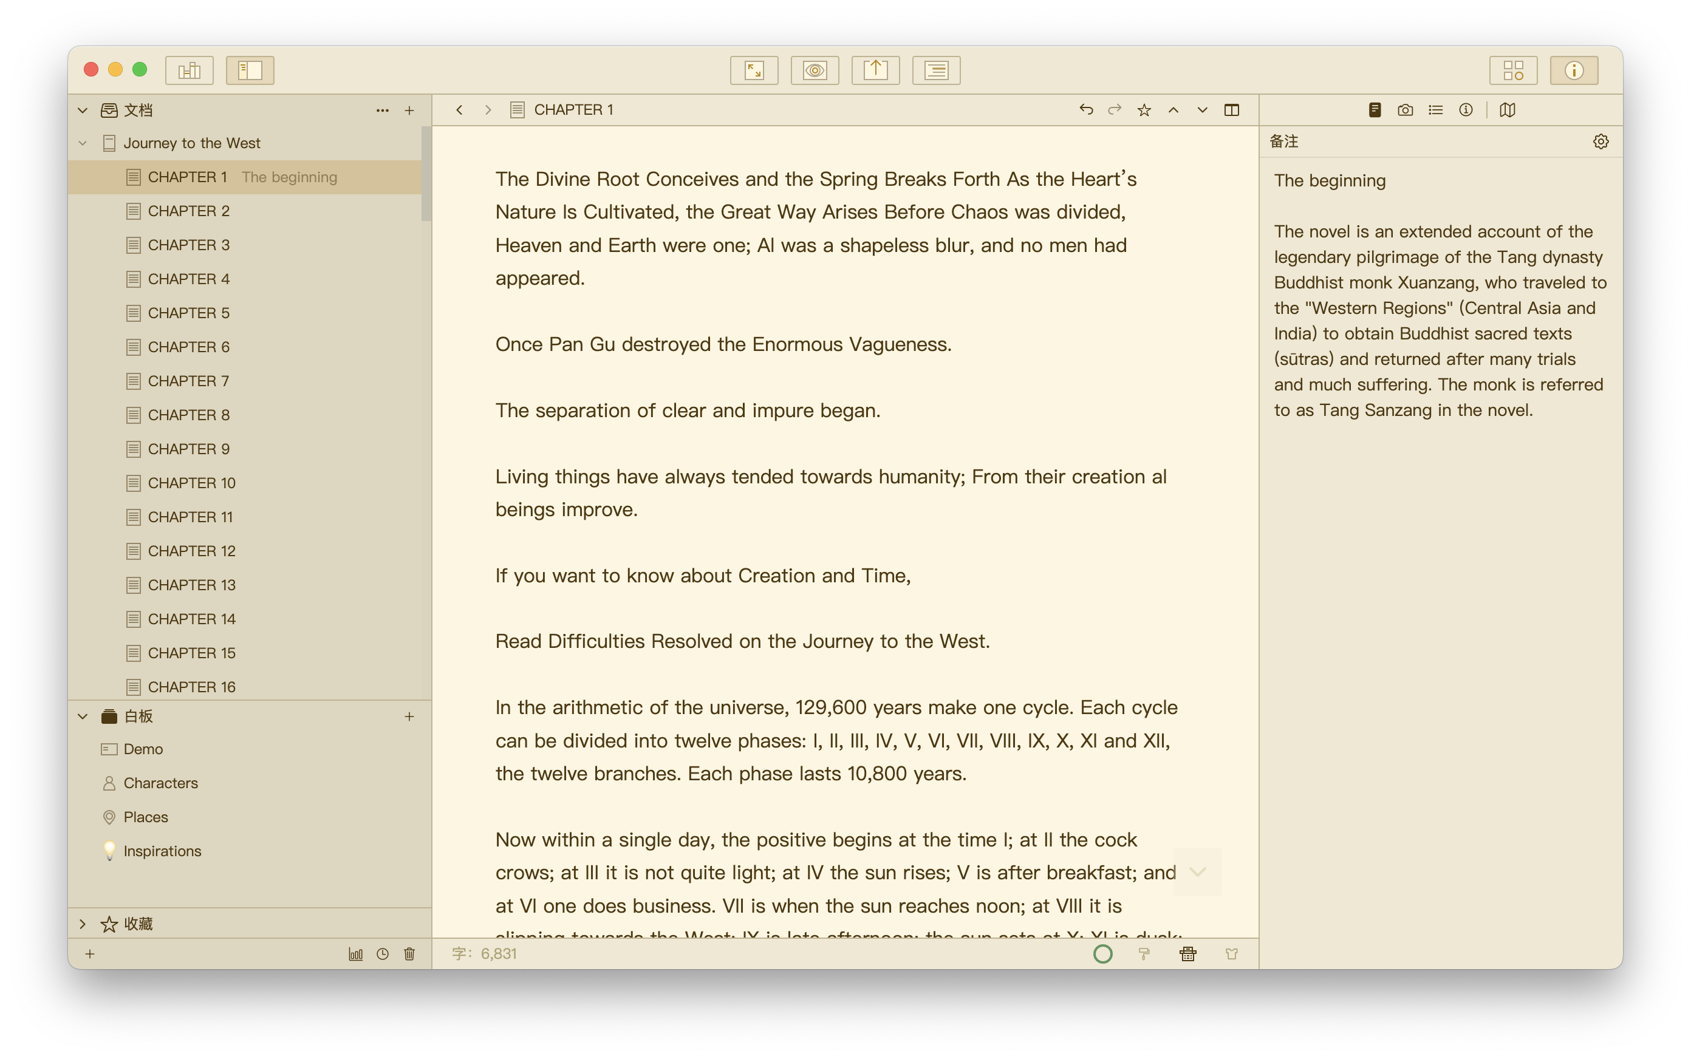Switch to the outline list tab
The height and width of the screenshot is (1059, 1691).
coord(1436,110)
